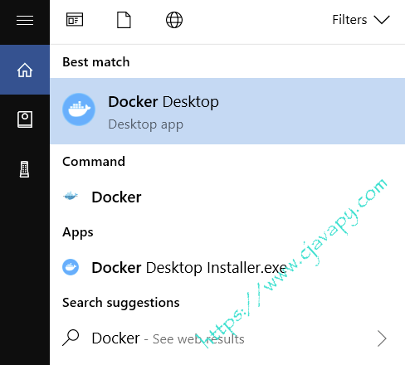Viewport: 405px width, 365px height.
Task: Click the Command section heading
Action: (94, 162)
